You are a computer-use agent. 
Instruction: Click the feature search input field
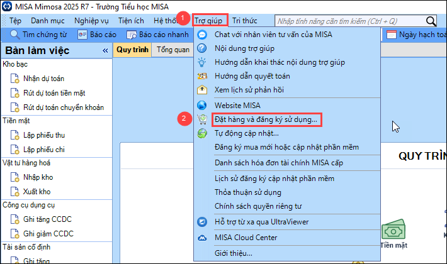tap(350, 21)
